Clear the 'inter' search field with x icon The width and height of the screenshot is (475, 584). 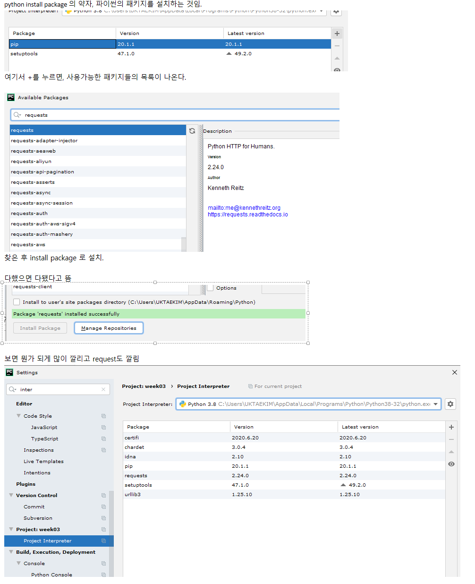pyautogui.click(x=103, y=389)
